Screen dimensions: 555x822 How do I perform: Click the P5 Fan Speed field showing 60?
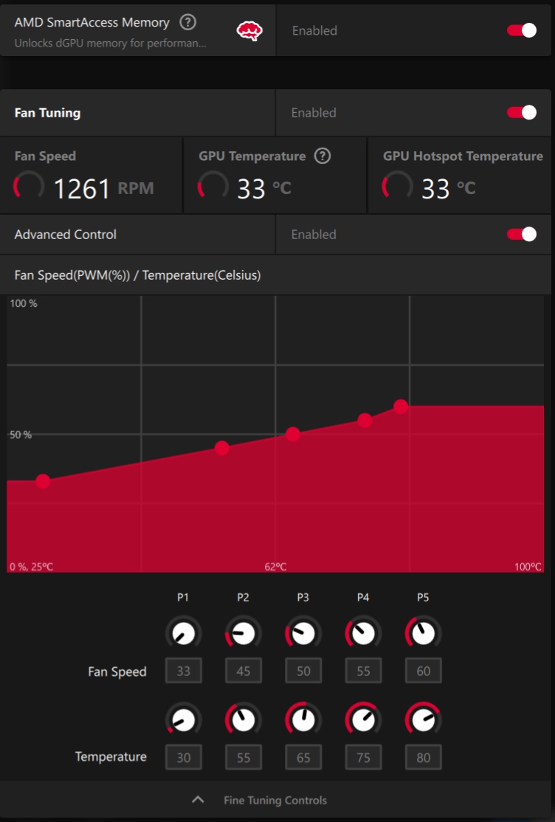(x=424, y=671)
